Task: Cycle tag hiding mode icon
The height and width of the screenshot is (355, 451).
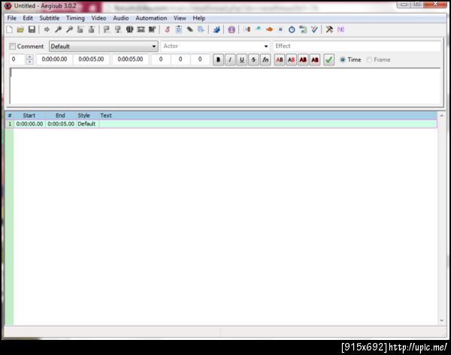Action: (x=341, y=29)
